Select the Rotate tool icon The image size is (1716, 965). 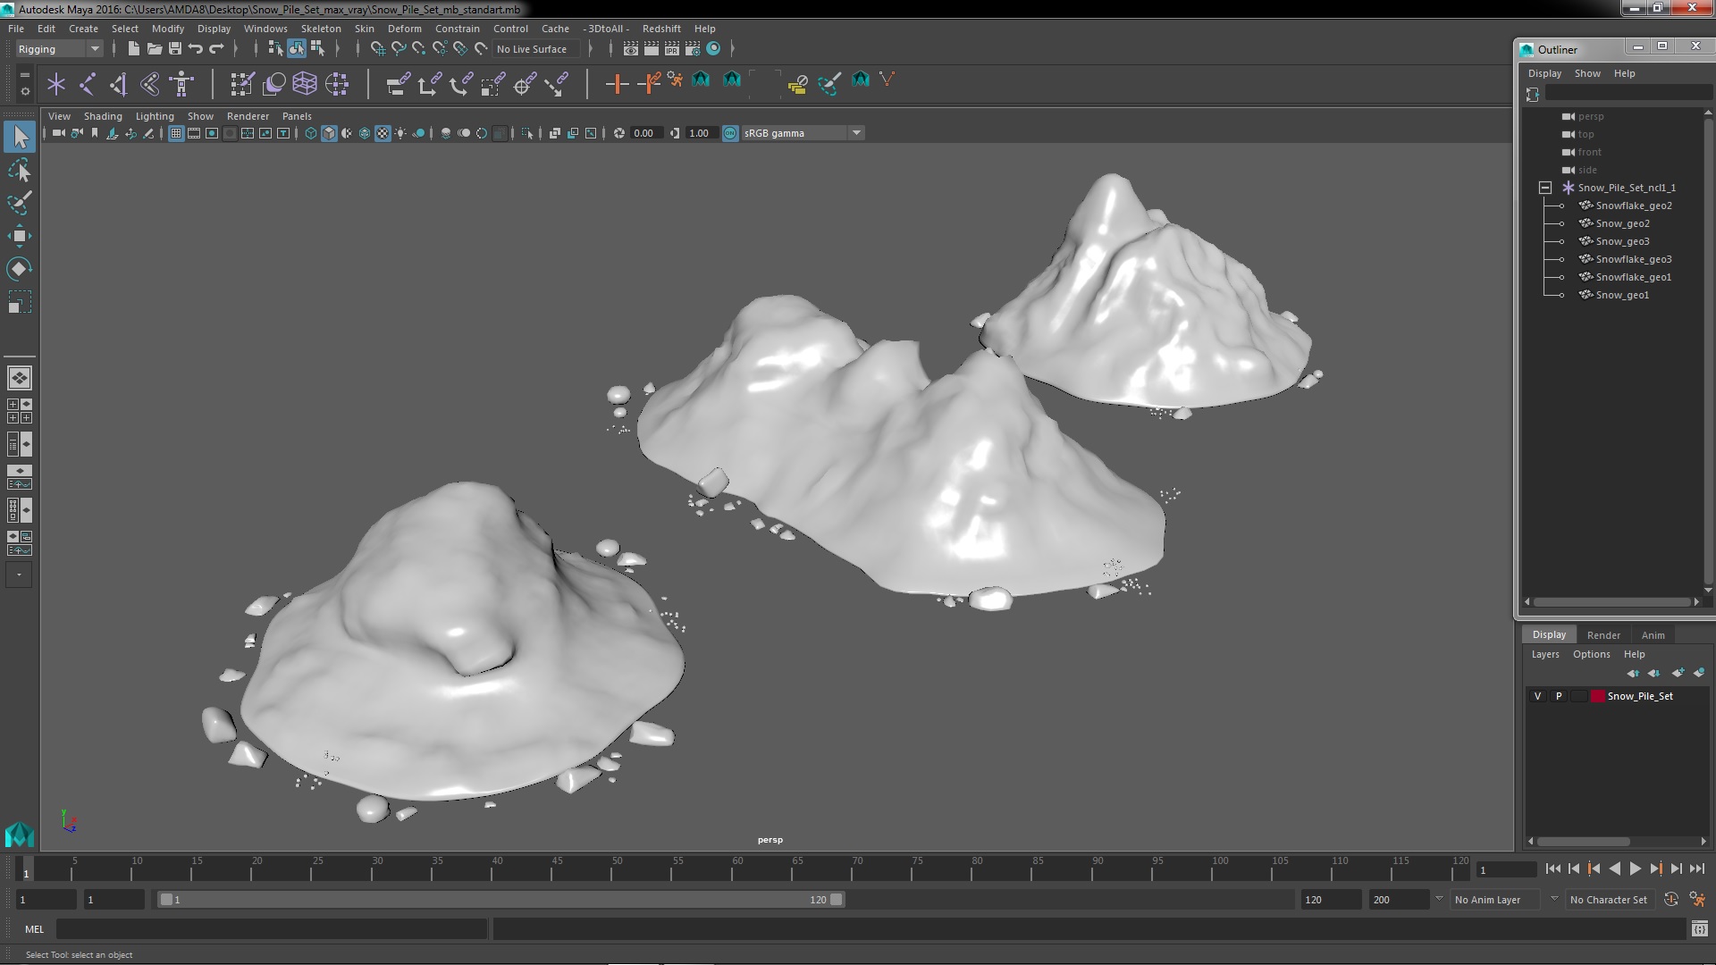click(19, 269)
